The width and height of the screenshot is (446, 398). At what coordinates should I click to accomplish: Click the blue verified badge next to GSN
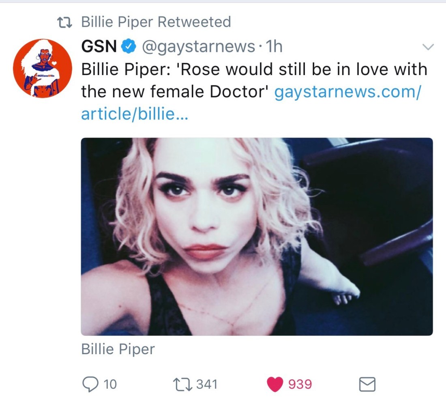coord(129,47)
